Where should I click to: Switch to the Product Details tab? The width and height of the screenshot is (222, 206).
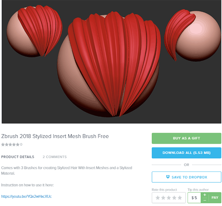(x=18, y=157)
